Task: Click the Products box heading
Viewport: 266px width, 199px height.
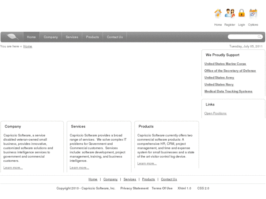Action: click(x=146, y=126)
